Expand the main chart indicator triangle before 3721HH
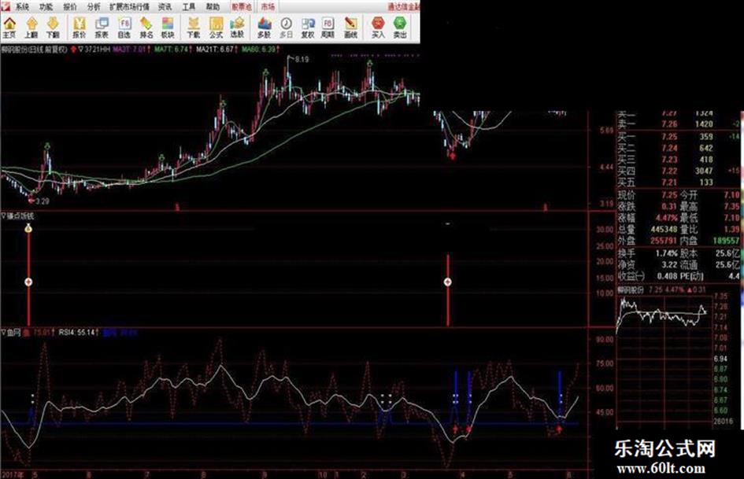Screen dimensions: 744x479 pos(80,49)
